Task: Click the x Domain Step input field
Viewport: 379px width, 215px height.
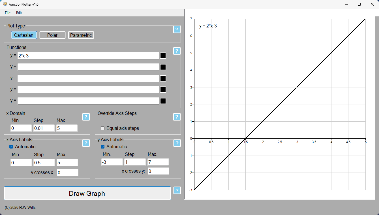Action: point(44,128)
